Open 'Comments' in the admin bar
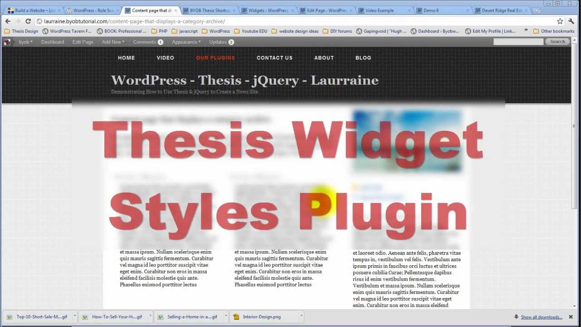 tap(148, 42)
